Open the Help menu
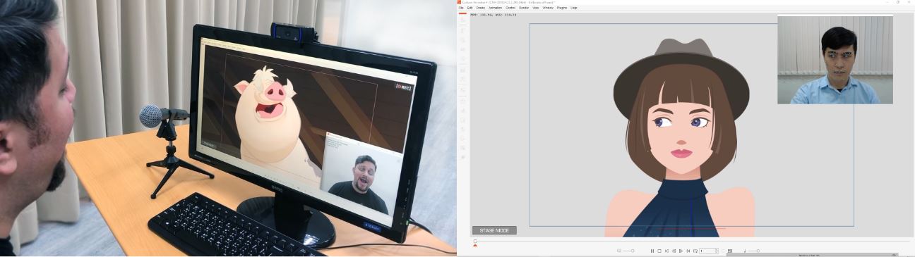Image resolution: width=915 pixels, height=257 pixels. 574,8
